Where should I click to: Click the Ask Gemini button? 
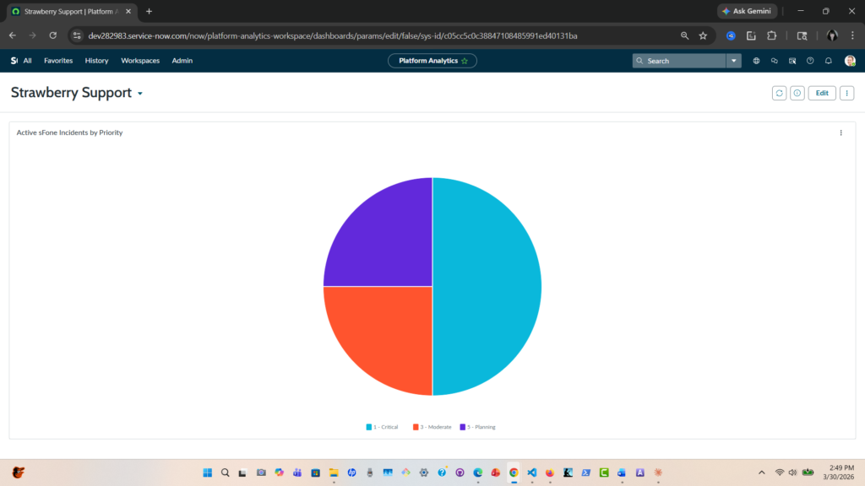click(x=747, y=11)
